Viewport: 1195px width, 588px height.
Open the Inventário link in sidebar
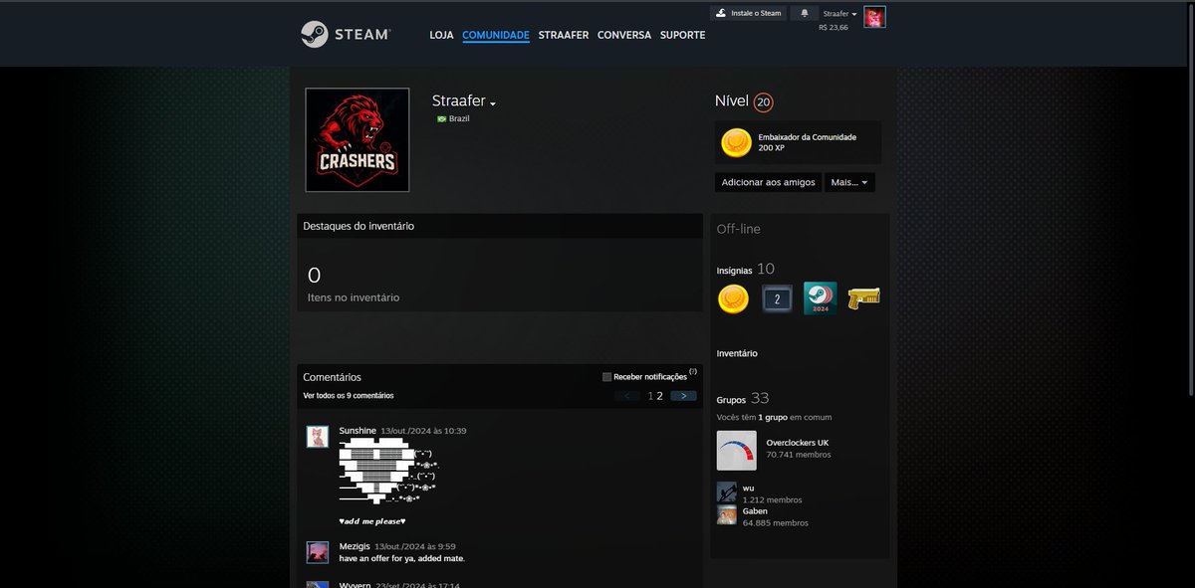pos(737,353)
